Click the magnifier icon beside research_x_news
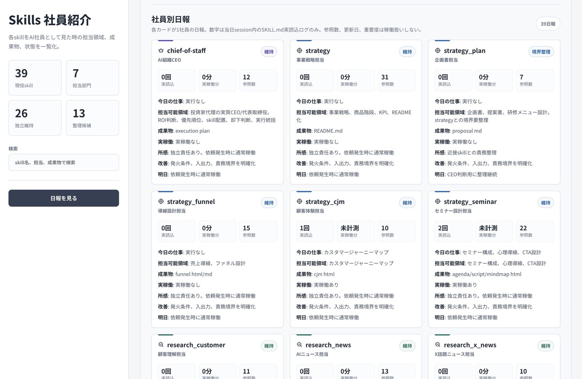The image size is (582, 379). (x=438, y=345)
